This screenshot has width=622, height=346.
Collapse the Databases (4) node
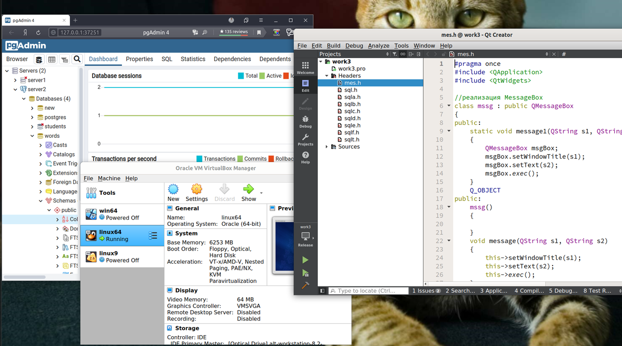pyautogui.click(x=24, y=99)
